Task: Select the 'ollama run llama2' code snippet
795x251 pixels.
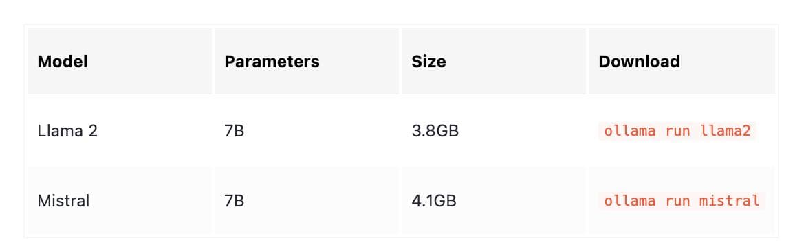Action: 677,131
